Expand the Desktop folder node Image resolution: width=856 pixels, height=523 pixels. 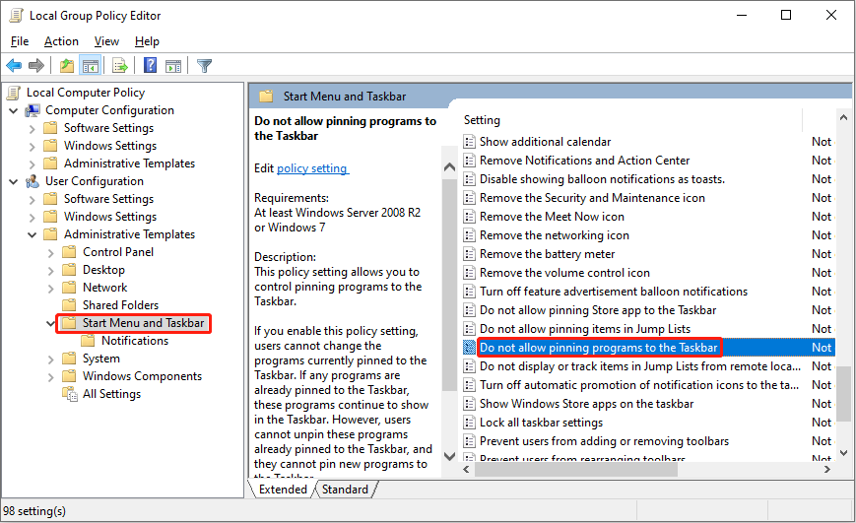coord(51,271)
